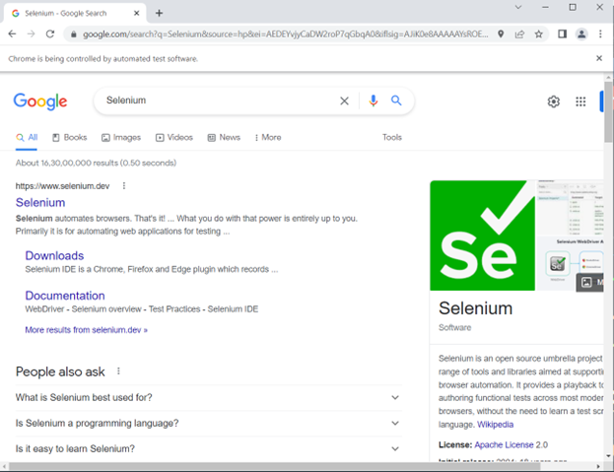Clear the search box with the X icon
The height and width of the screenshot is (472, 614).
click(x=344, y=101)
